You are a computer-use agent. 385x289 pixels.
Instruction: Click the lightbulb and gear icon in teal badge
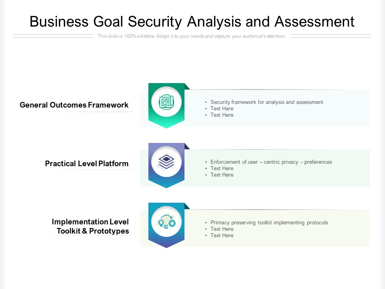click(166, 222)
